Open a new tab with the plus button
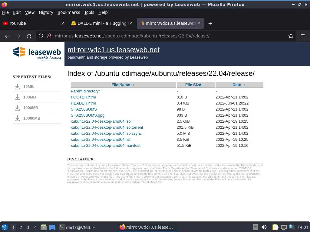This screenshot has width=310, height=232. 210,24
